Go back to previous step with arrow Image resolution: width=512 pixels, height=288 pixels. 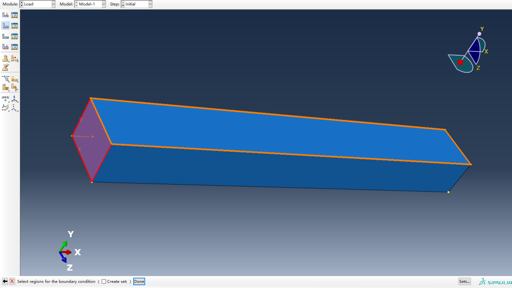click(x=5, y=281)
